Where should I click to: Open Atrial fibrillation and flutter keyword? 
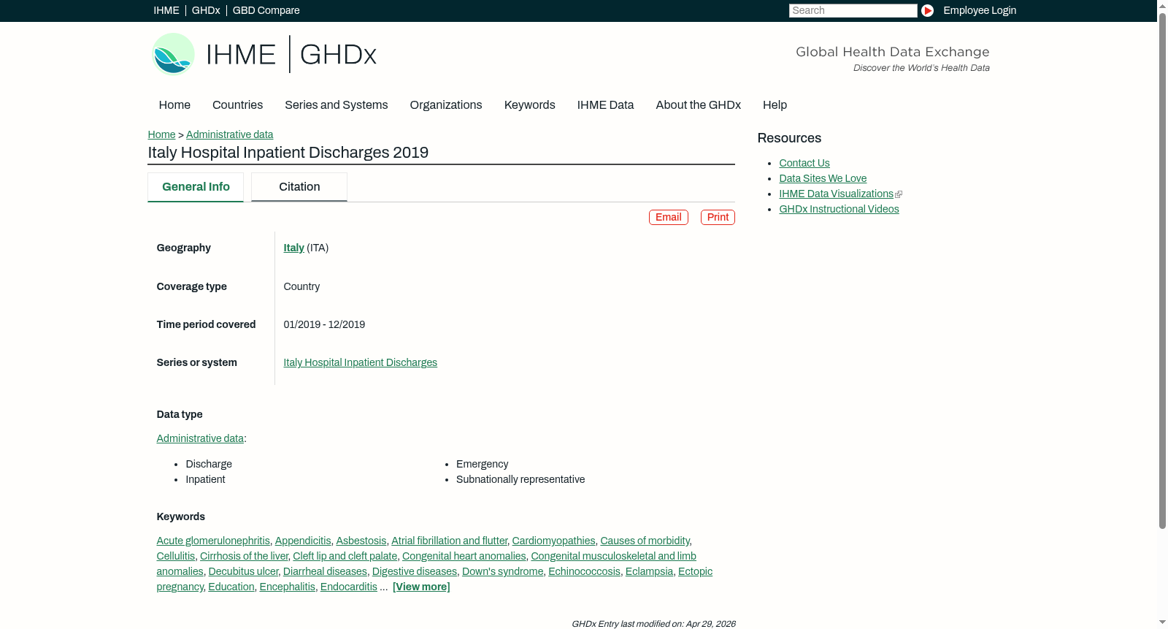pyautogui.click(x=450, y=541)
